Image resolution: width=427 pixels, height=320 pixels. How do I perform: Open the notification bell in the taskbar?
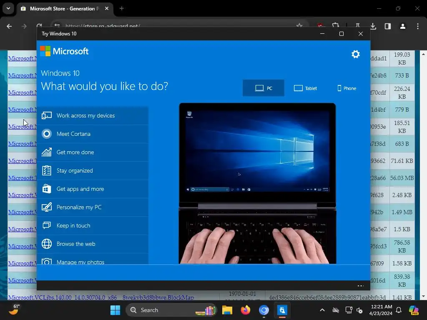tap(399, 310)
